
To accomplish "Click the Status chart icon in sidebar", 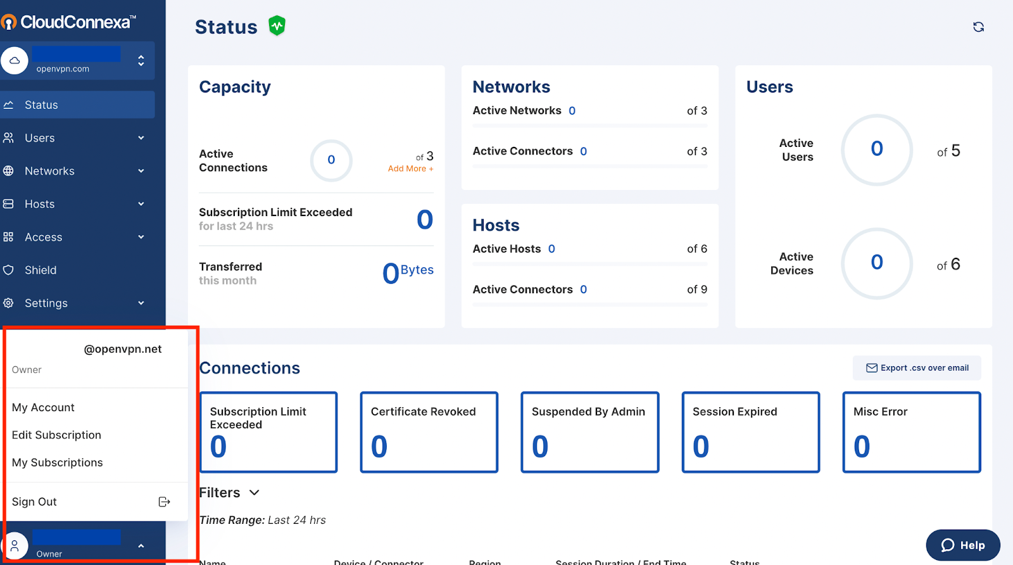I will [x=8, y=105].
